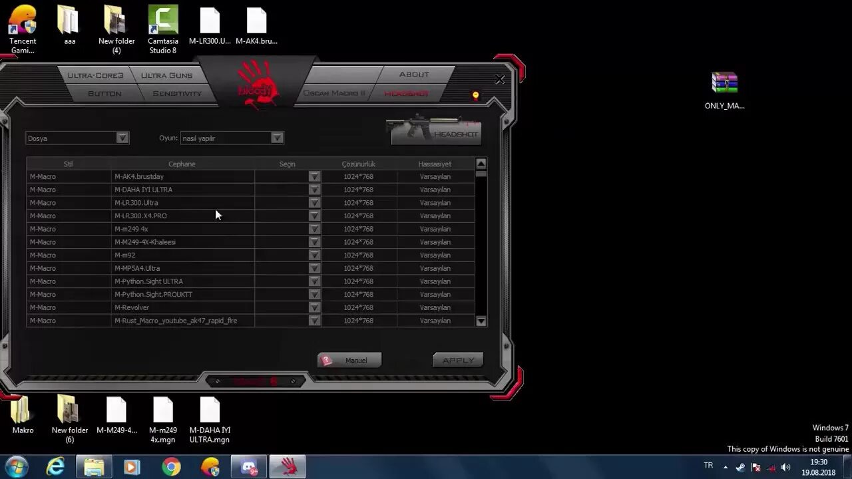Screen dimensions: 852x479
Task: Select the M-m249 4x.mgn desktop file
Action: tap(163, 419)
